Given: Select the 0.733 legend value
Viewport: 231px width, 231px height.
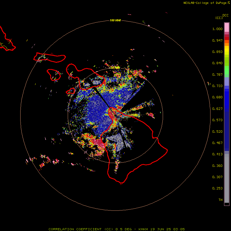Looking at the screenshot, I should click(x=217, y=86).
